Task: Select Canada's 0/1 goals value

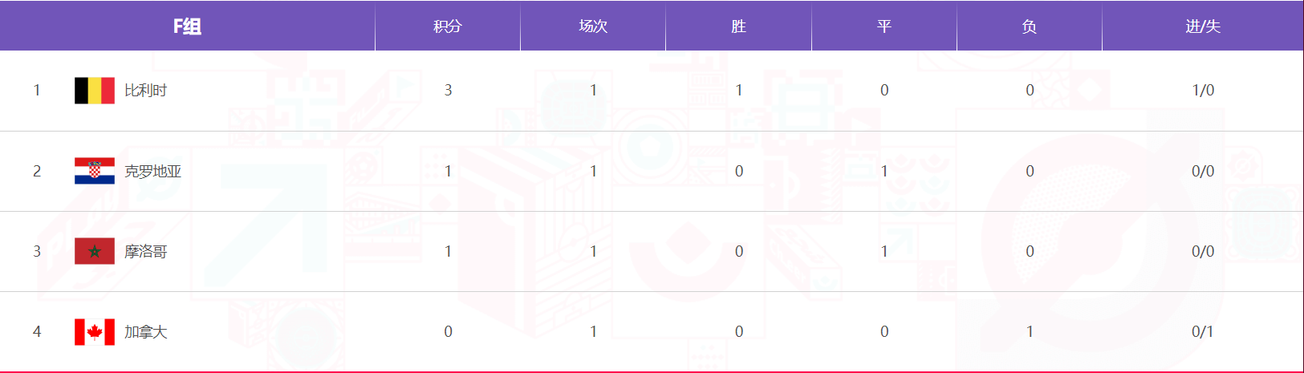Action: click(1203, 331)
